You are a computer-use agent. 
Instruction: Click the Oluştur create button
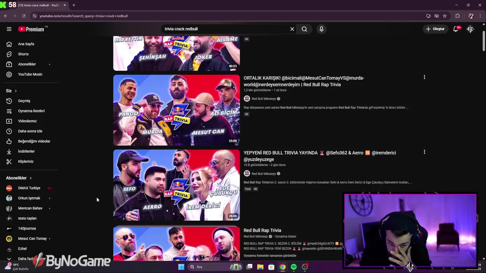pos(435,29)
